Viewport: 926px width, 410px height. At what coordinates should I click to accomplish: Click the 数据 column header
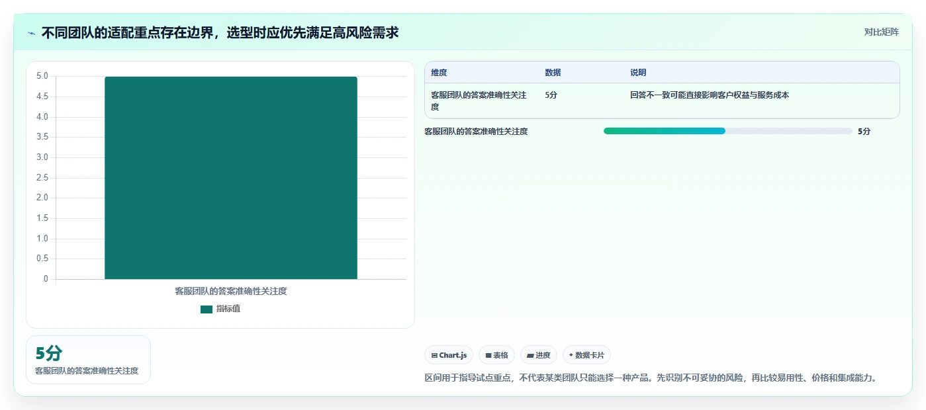coord(553,73)
